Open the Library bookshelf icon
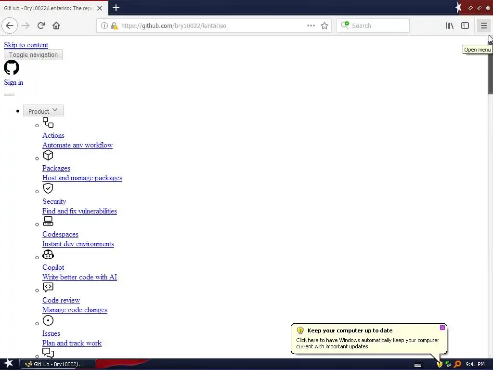 (450, 26)
